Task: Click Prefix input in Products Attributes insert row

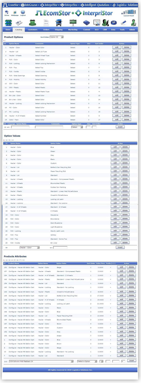Action: coord(123,361)
